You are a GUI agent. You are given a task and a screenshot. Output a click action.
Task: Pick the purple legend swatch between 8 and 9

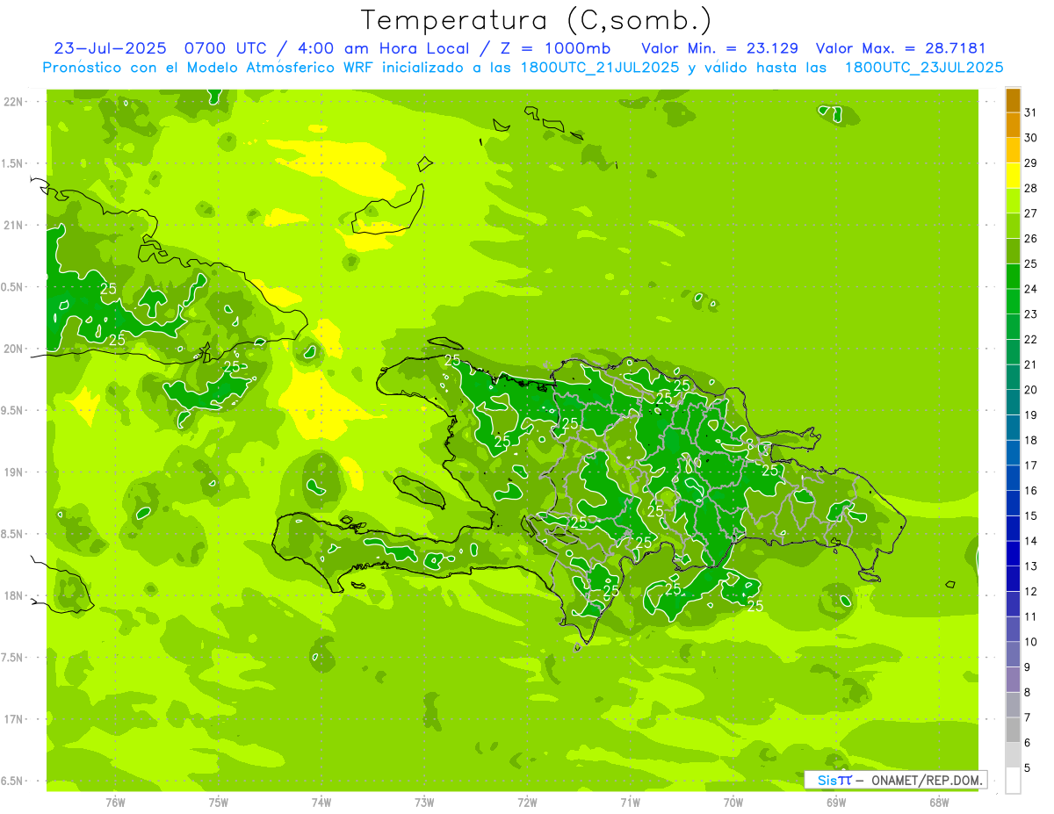point(1013,680)
